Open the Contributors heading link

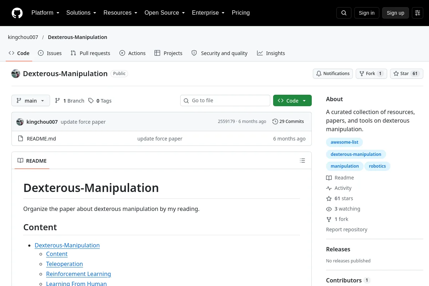pos(348,280)
